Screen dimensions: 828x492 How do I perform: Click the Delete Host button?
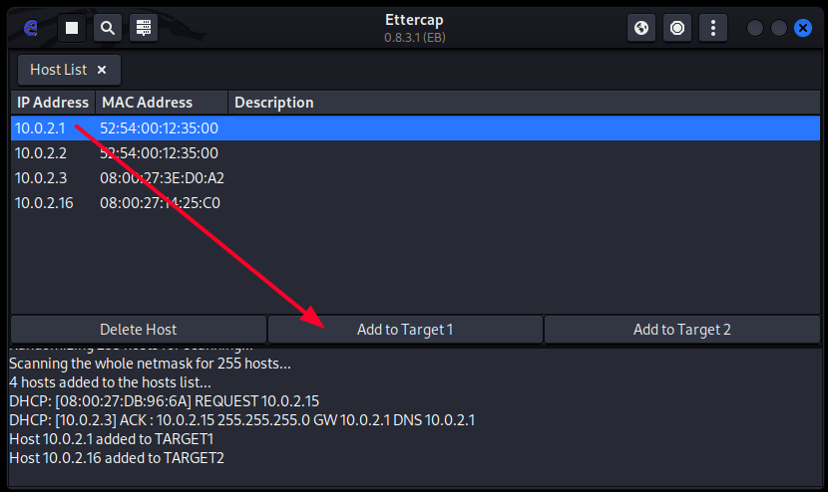(x=139, y=330)
